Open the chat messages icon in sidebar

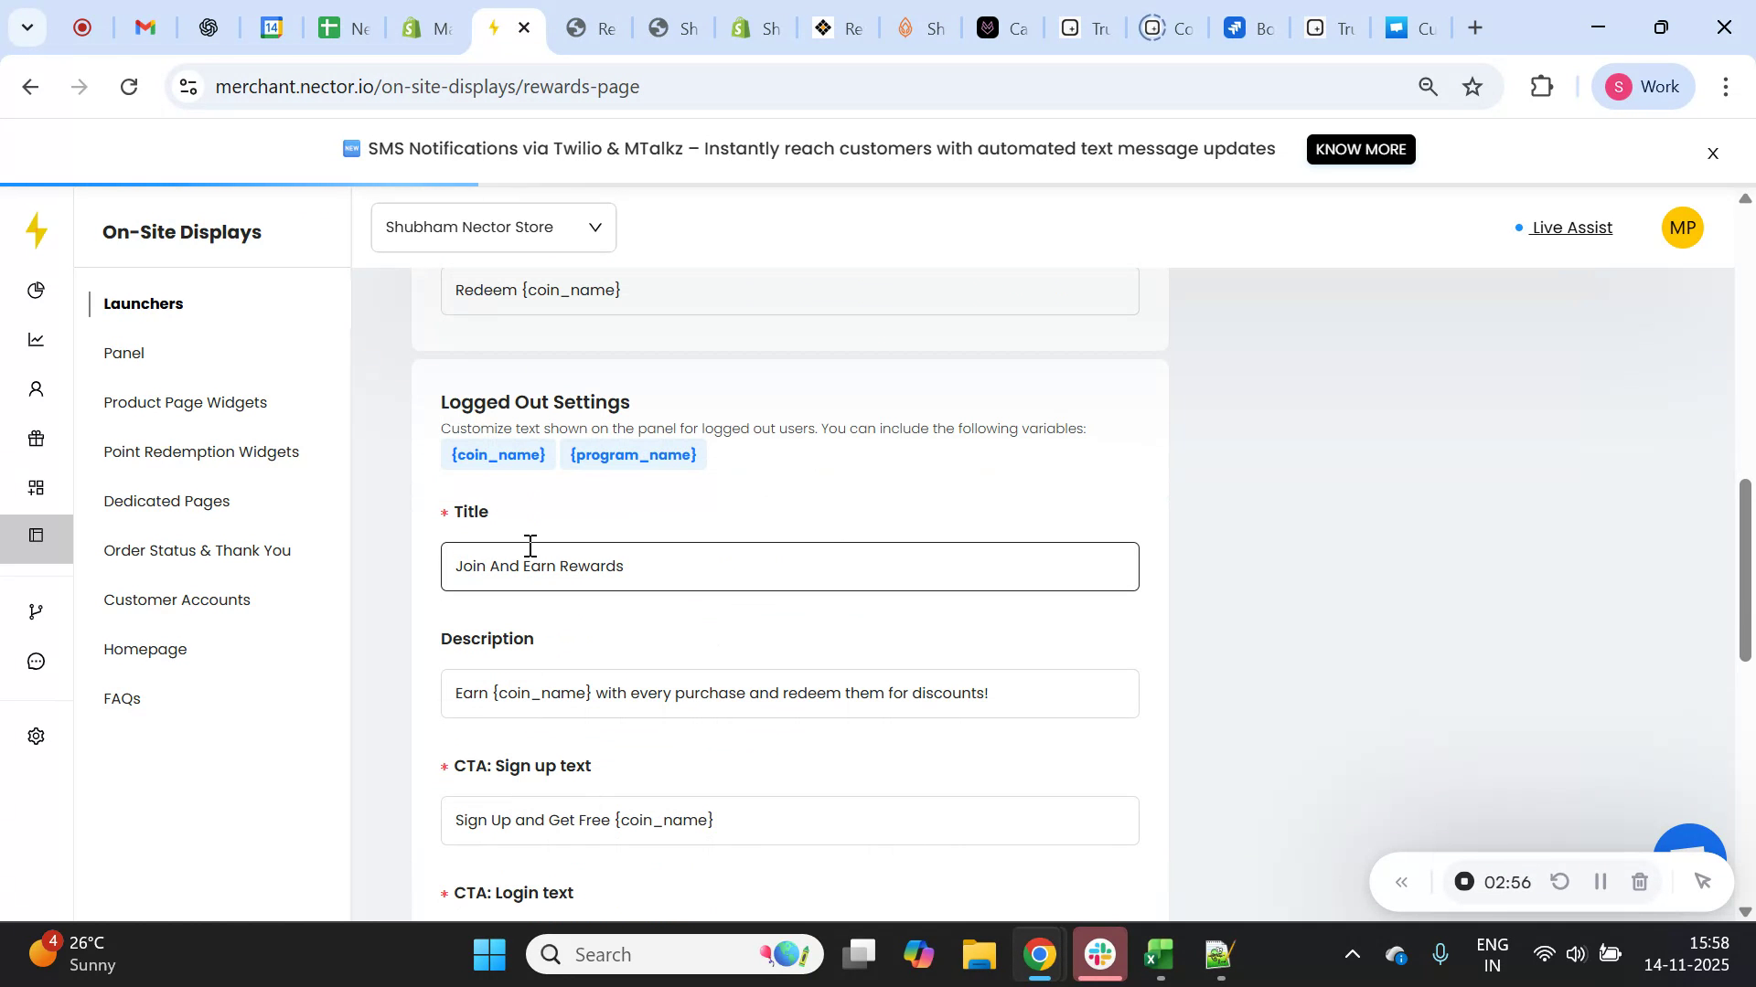coord(37,661)
